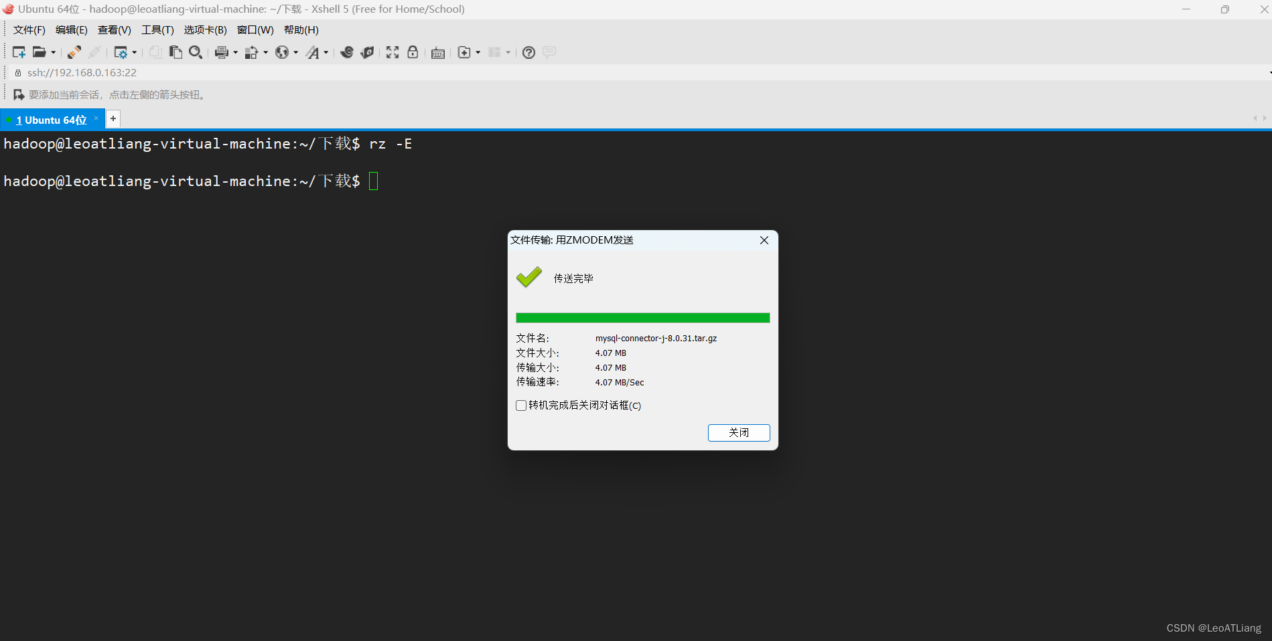Show the on-screen keyboard
This screenshot has width=1272, height=641.
(x=437, y=52)
